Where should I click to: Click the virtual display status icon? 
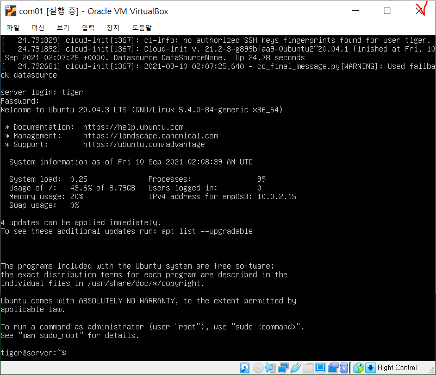tap(321, 368)
